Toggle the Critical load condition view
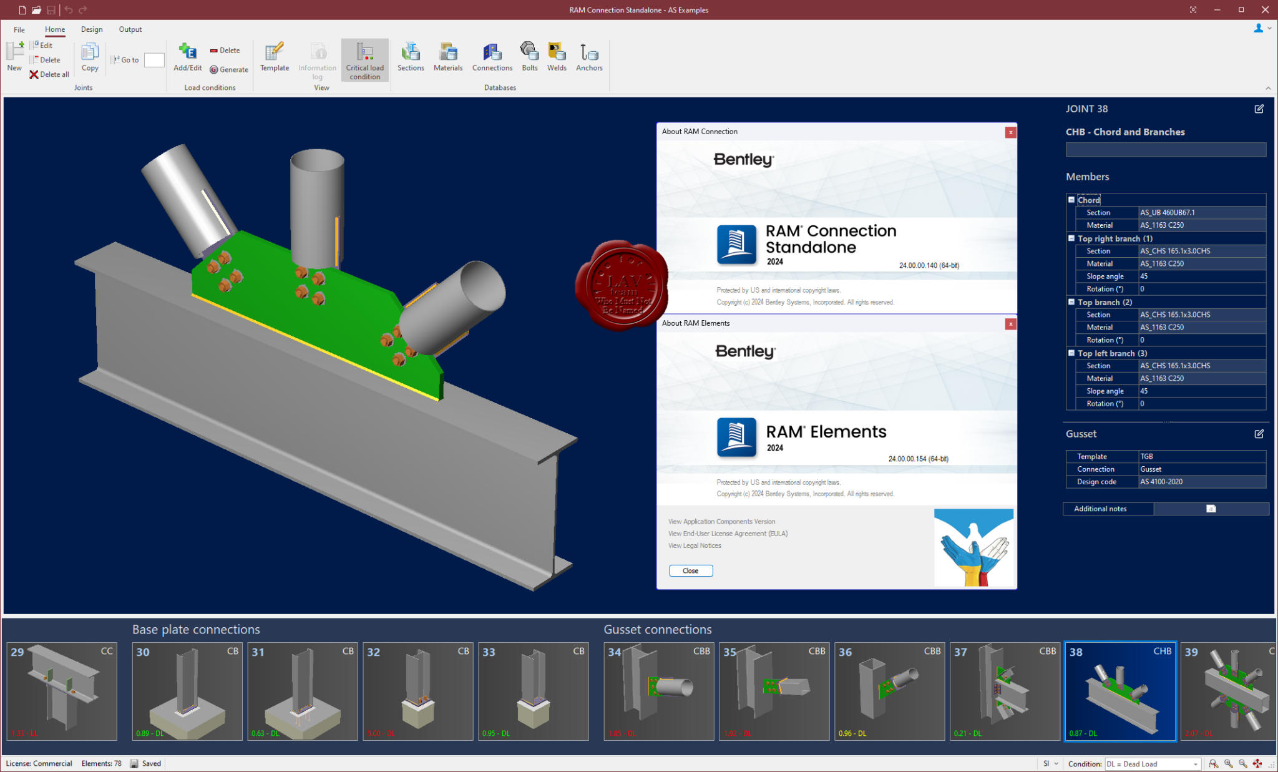Screen dimensions: 1278x772 364,60
